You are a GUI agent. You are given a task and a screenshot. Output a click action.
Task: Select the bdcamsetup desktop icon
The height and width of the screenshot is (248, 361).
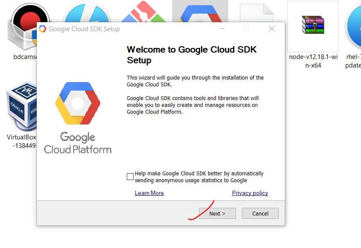(x=22, y=27)
